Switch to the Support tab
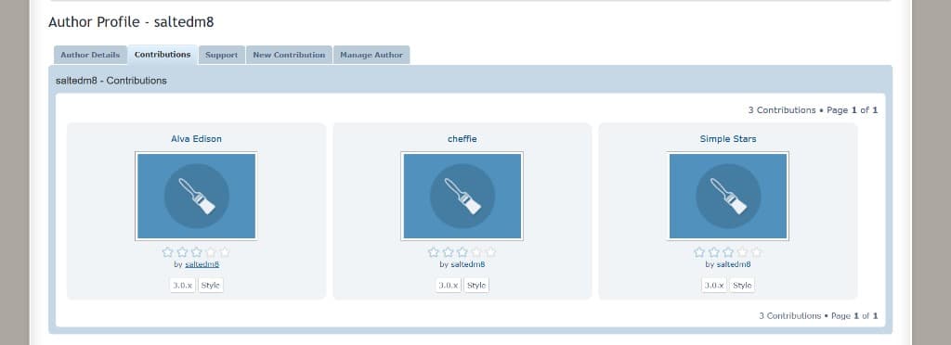951x345 pixels. click(221, 55)
